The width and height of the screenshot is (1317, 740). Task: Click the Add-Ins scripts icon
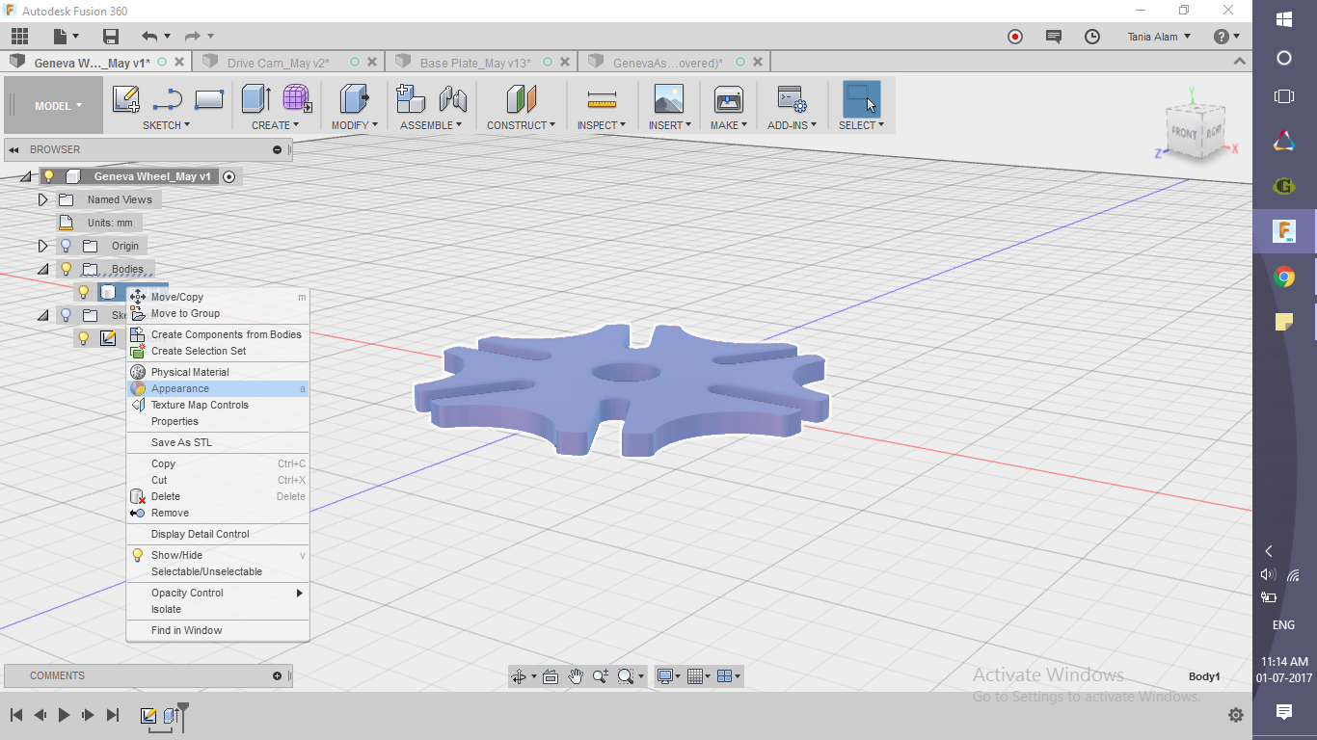[793, 99]
